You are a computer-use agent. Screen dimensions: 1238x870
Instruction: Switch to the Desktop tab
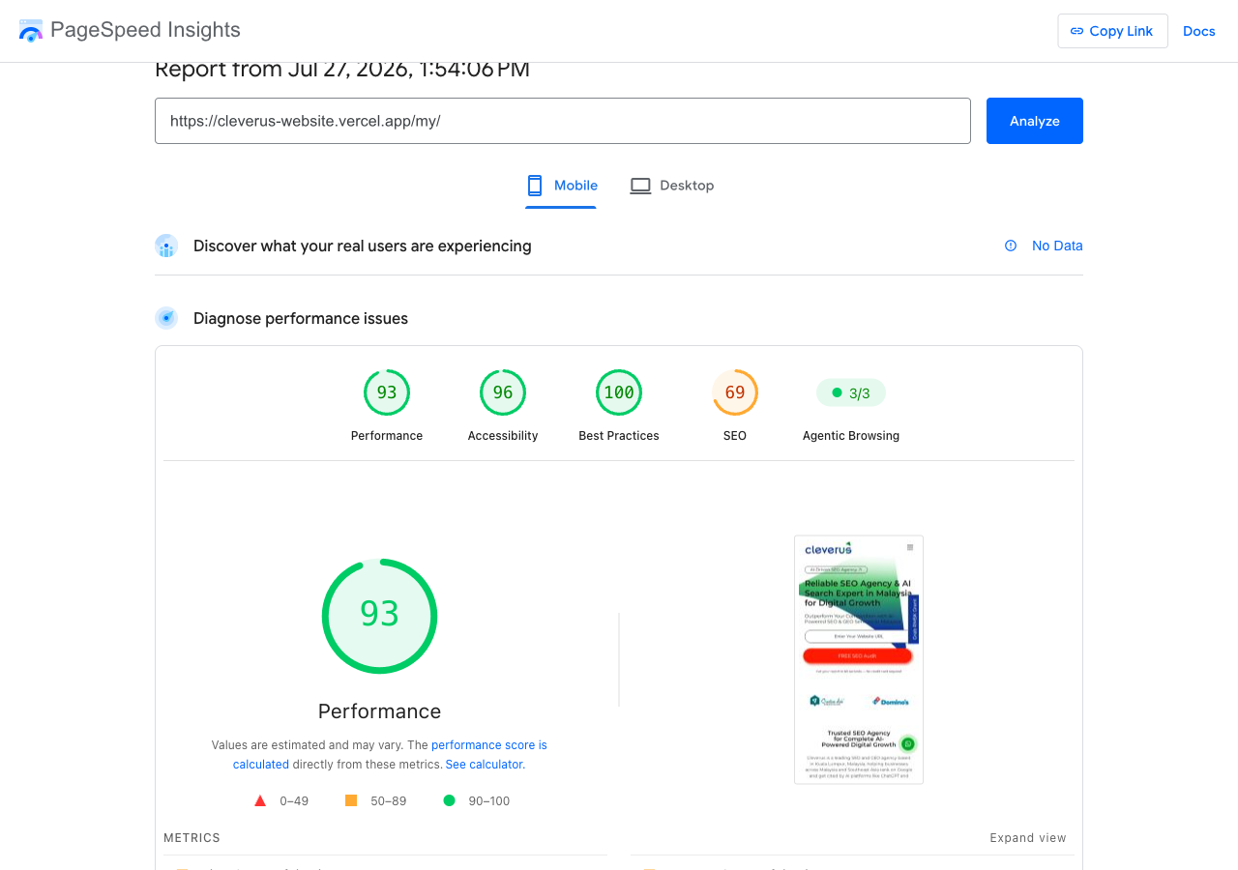click(x=671, y=186)
